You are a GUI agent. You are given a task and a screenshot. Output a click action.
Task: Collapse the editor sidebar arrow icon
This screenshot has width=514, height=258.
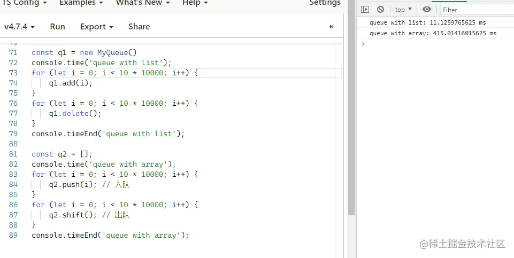(333, 27)
